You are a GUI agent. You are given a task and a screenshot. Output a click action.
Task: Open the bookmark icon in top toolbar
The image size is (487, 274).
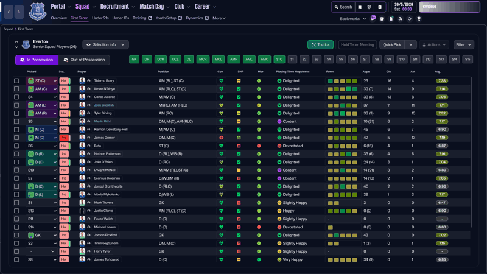(360, 7)
